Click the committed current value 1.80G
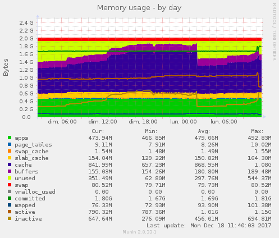279x238 pixels. (103, 199)
